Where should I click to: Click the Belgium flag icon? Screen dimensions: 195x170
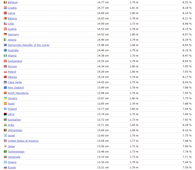pos(5,2)
